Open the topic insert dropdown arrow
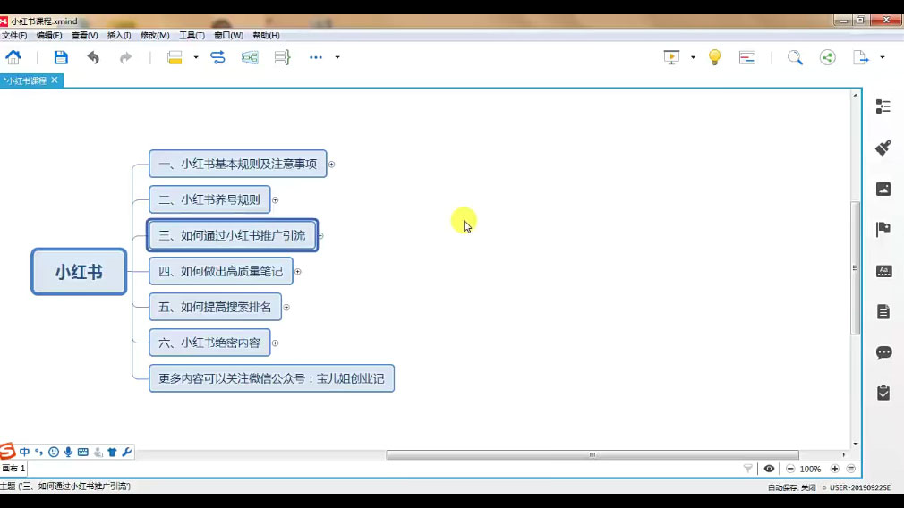The width and height of the screenshot is (904, 508). [196, 57]
